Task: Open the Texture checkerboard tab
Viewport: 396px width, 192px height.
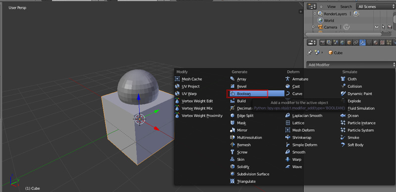Action: [382, 42]
